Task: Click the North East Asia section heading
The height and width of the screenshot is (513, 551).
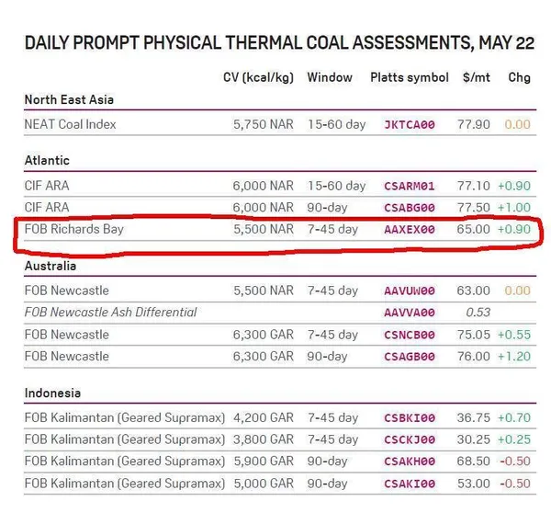Action: [69, 99]
